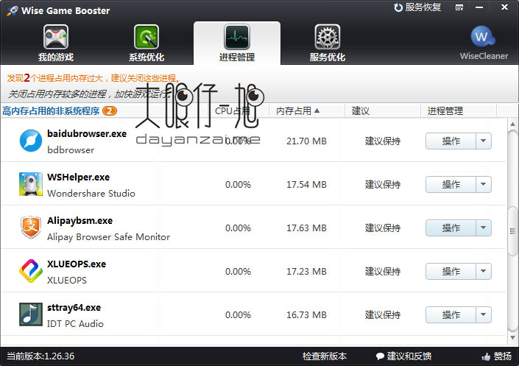Click the scrollbar down arrow
This screenshot has width=519, height=366.
coord(512,338)
